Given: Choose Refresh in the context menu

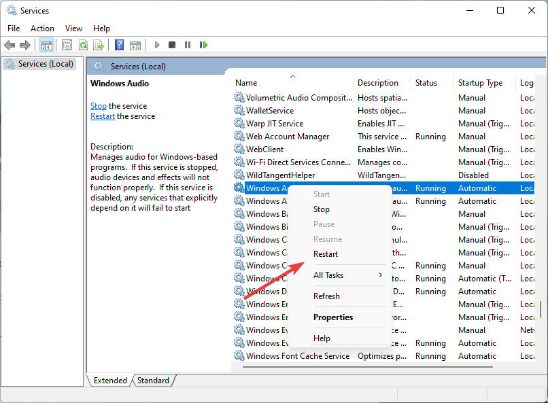Looking at the screenshot, I should [x=340, y=296].
